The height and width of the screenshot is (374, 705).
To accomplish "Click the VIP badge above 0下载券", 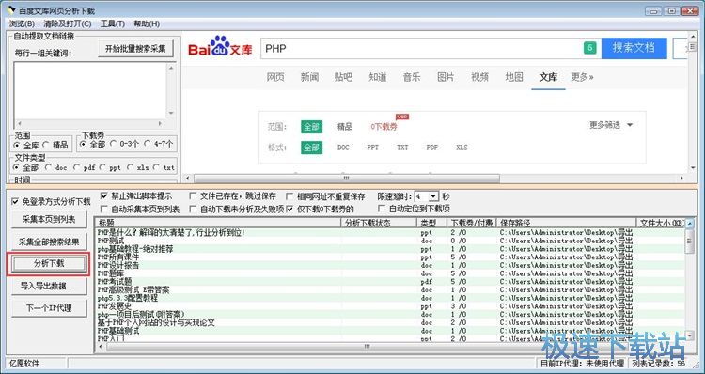I will click(402, 117).
